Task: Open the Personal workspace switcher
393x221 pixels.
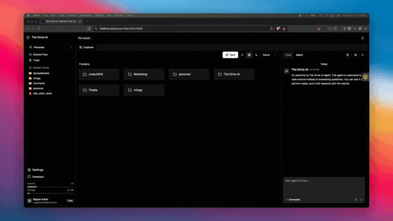Action: click(x=50, y=47)
